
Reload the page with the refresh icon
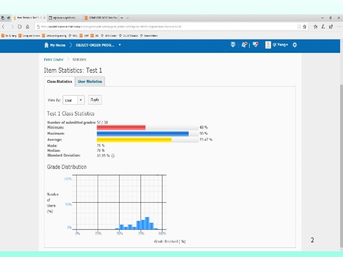click(x=20, y=27)
